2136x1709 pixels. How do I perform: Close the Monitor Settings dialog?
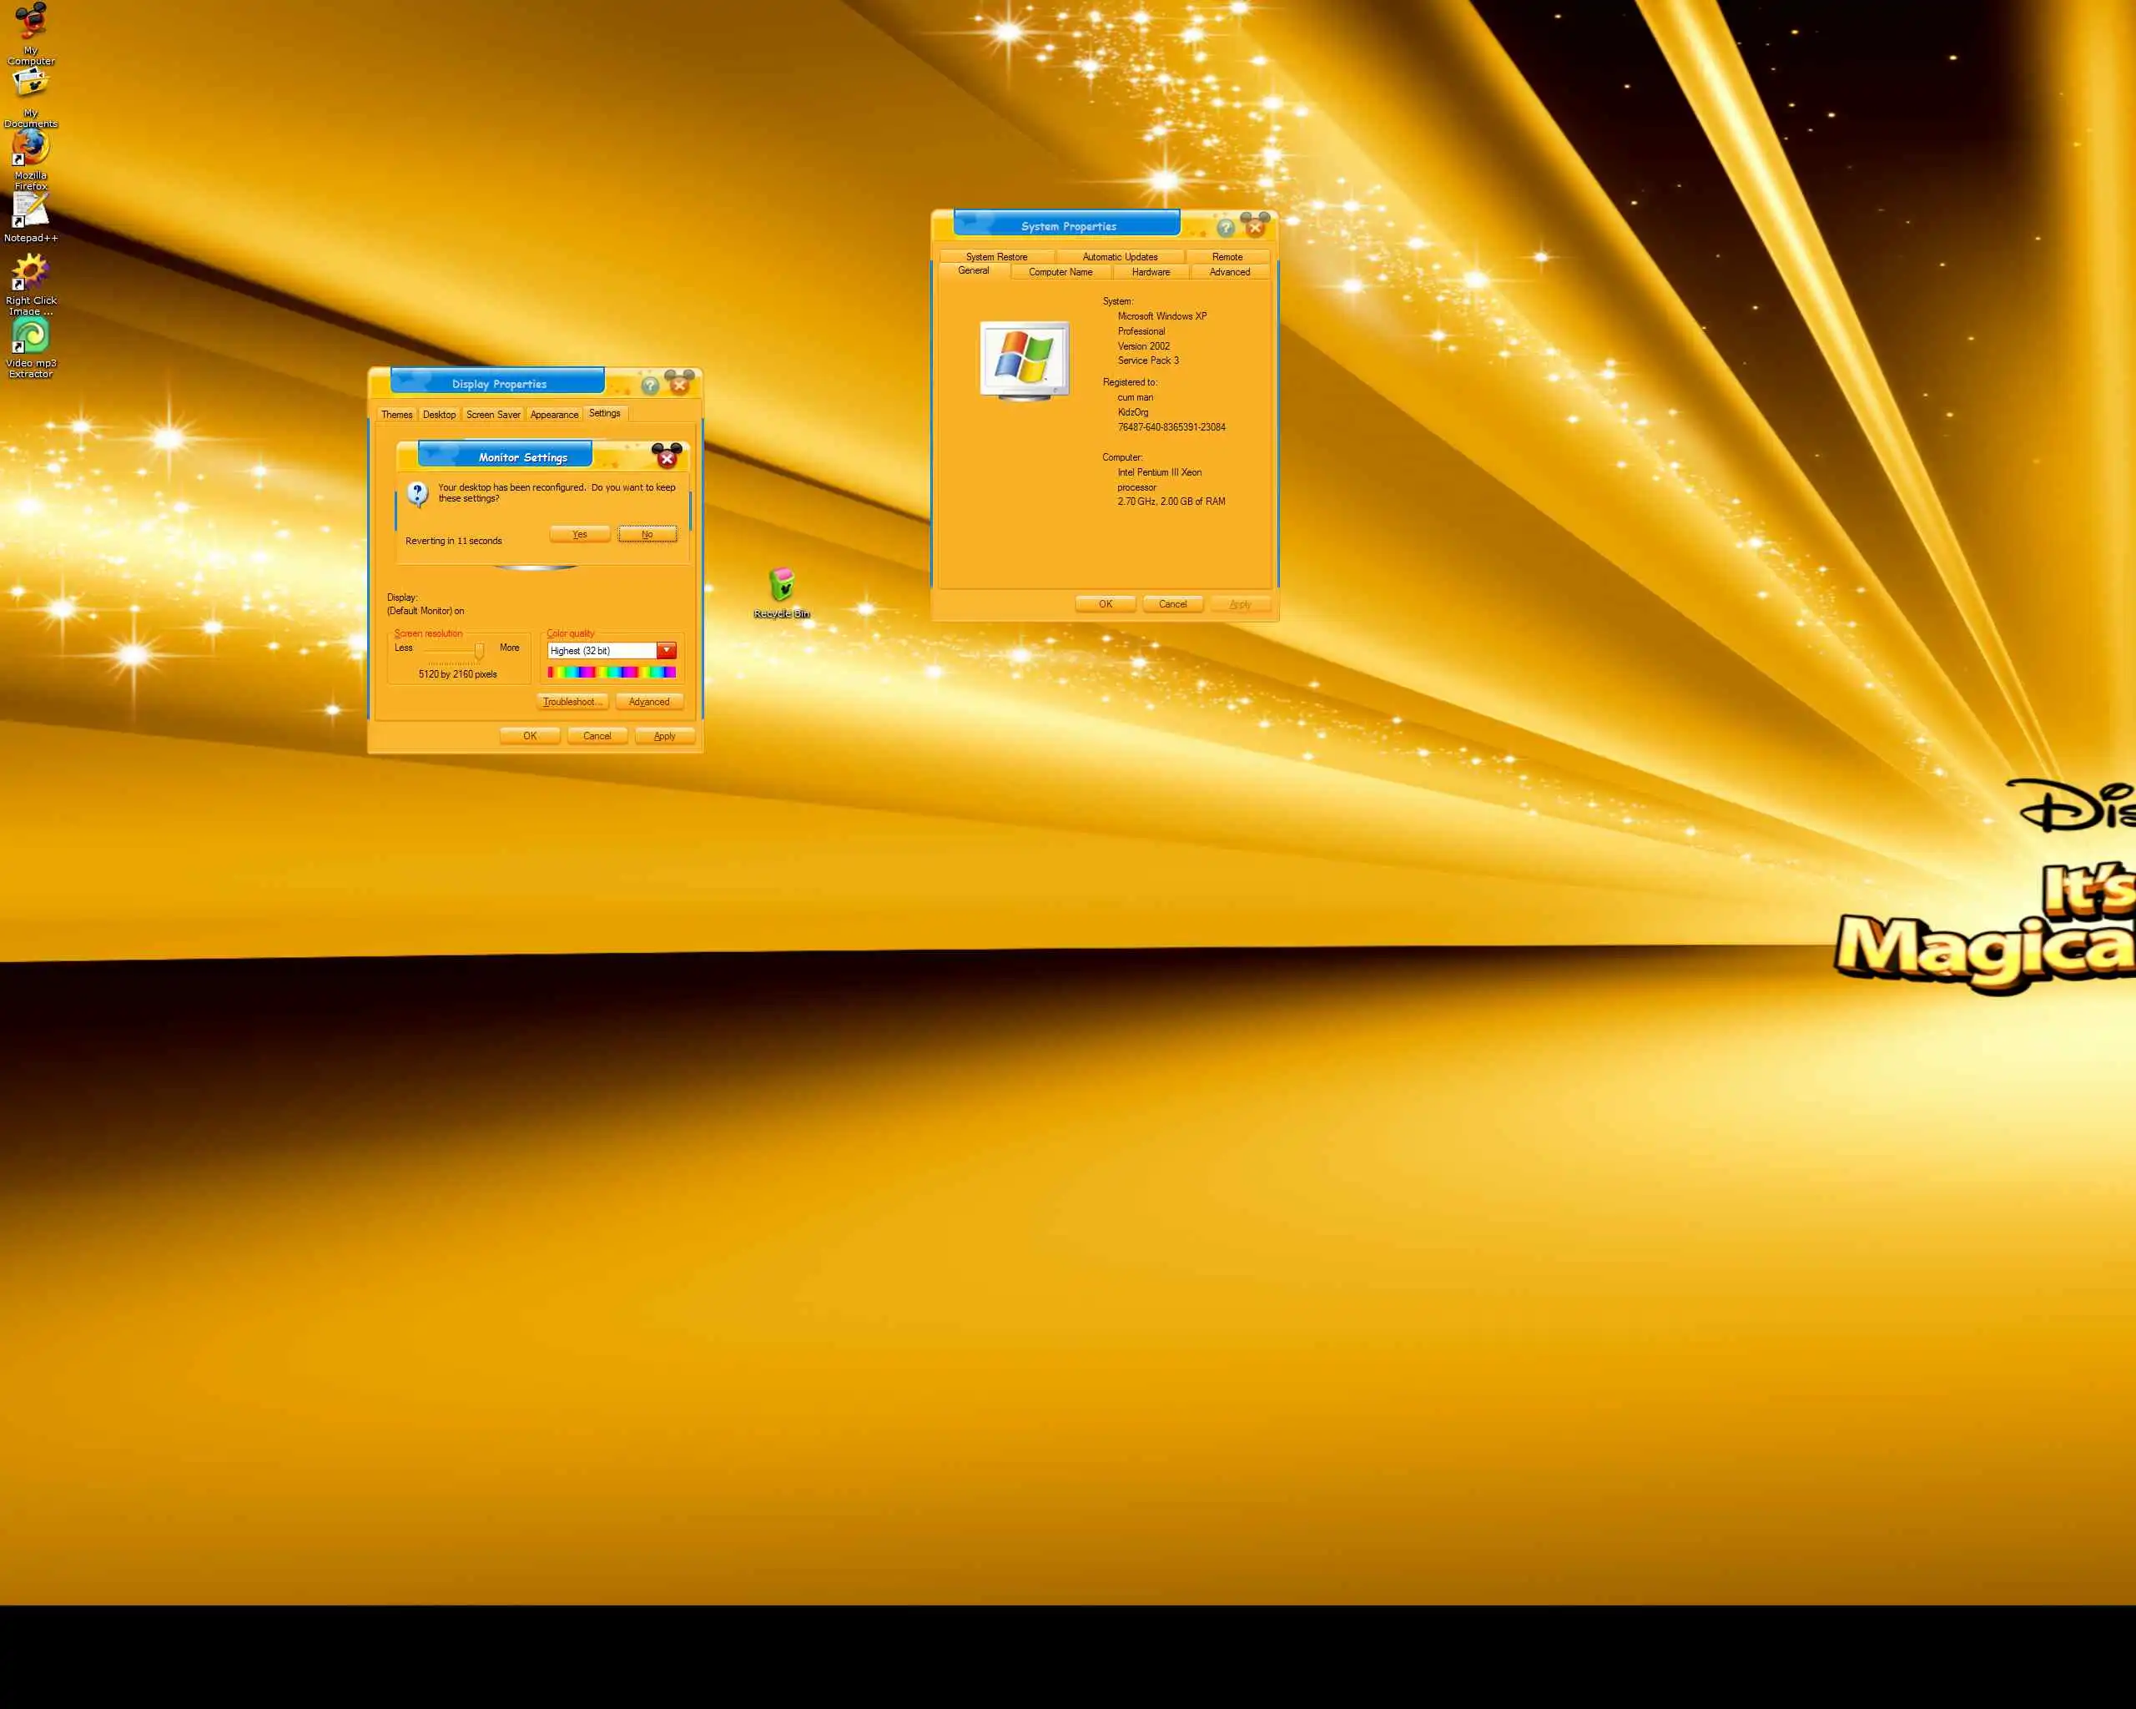click(x=667, y=459)
